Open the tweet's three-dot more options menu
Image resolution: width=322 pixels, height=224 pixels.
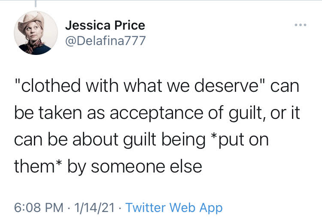[x=300, y=26]
